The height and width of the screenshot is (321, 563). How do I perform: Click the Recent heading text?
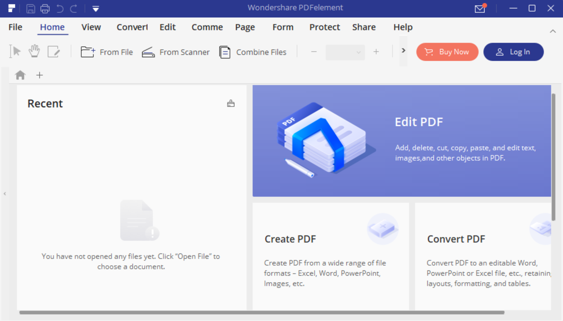tap(45, 103)
